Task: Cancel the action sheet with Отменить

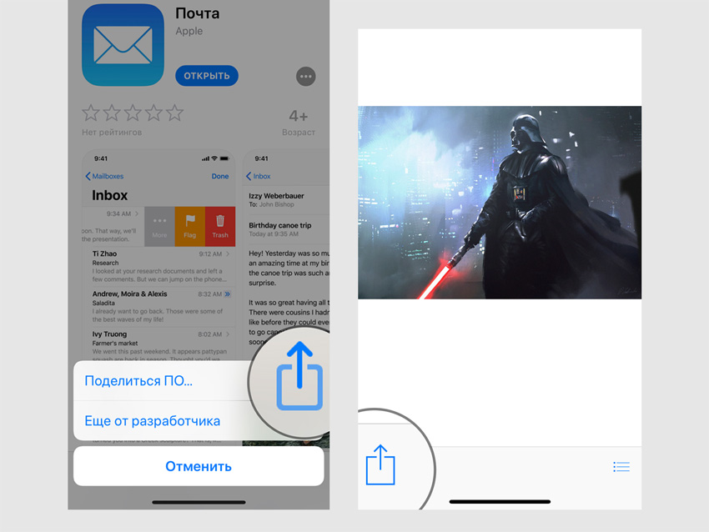Action: (199, 466)
